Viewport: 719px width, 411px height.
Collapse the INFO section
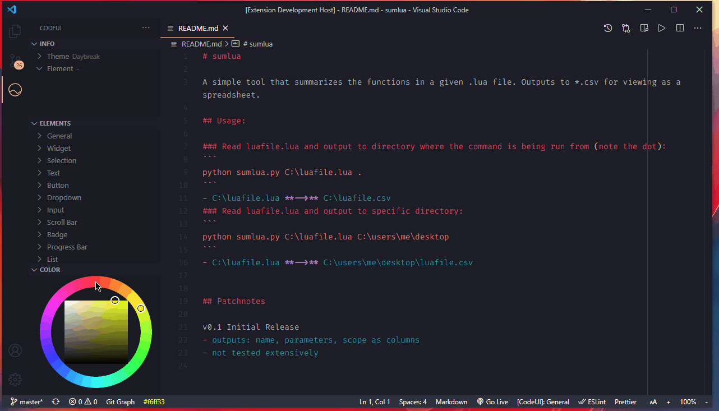[x=94, y=44]
